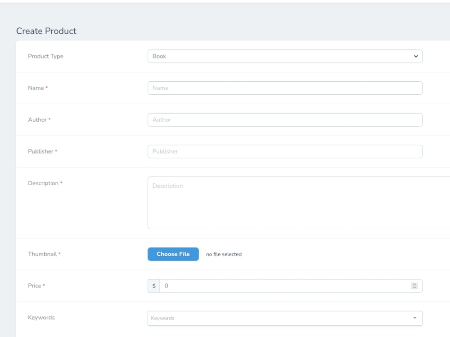Click the required asterisk next to Name label
Image resolution: width=450 pixels, height=337 pixels.
[x=47, y=88]
